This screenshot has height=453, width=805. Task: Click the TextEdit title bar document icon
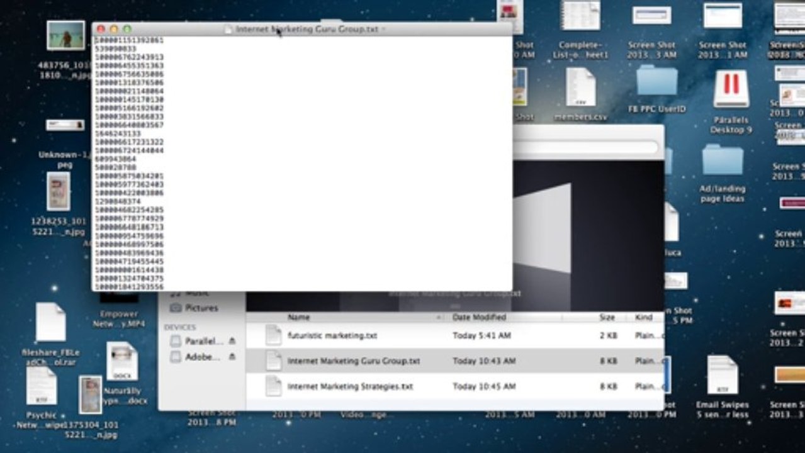[x=228, y=29]
